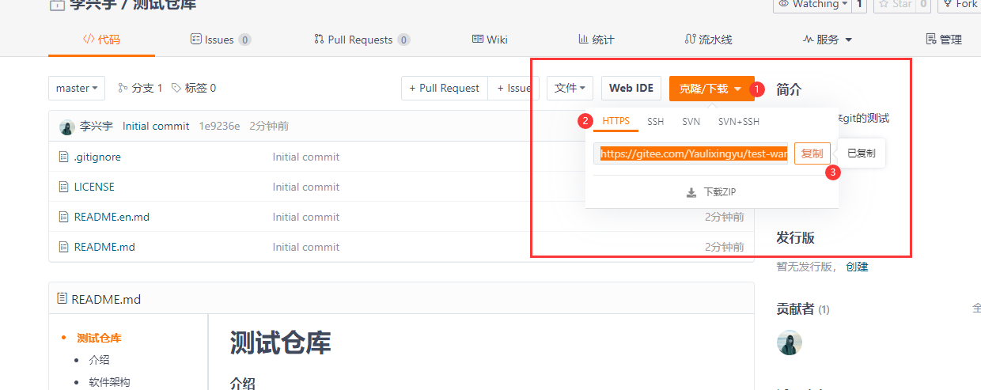Click committer avatar next to 李兴宇
Image resolution: width=981 pixels, height=390 pixels.
(67, 126)
